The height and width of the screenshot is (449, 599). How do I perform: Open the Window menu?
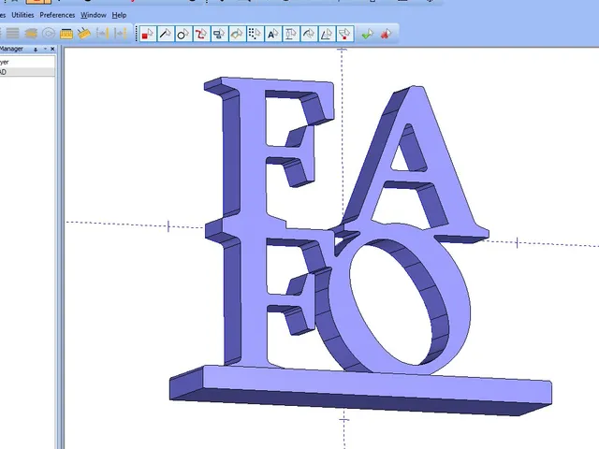pos(94,15)
